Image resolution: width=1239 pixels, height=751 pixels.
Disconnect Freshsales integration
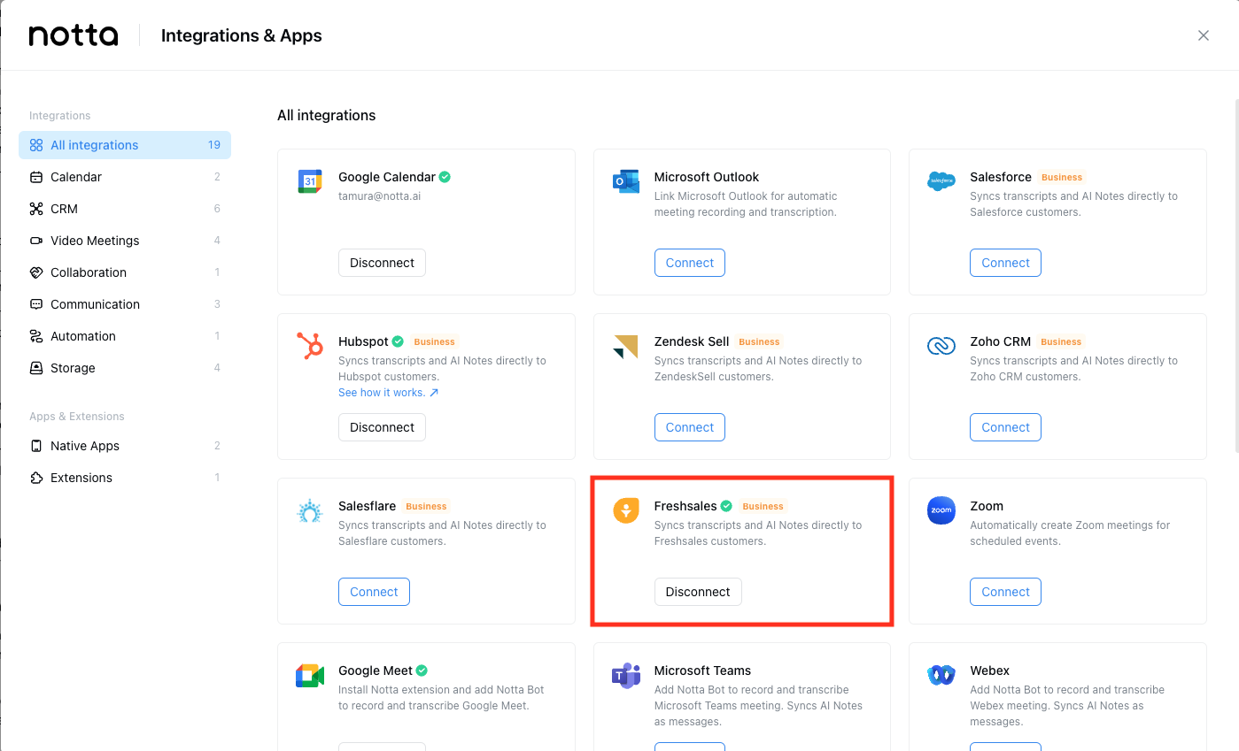(x=698, y=592)
